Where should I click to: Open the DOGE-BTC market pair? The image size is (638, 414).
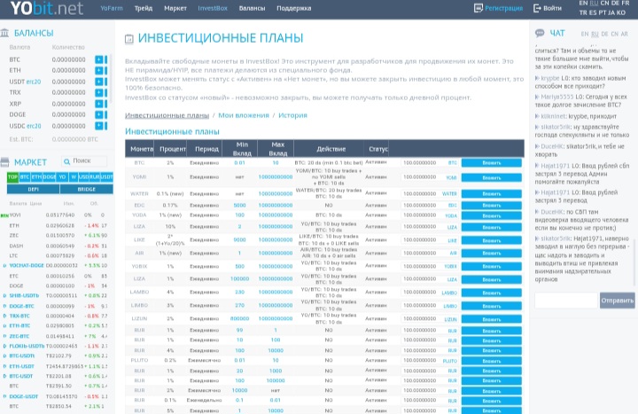tap(21, 306)
